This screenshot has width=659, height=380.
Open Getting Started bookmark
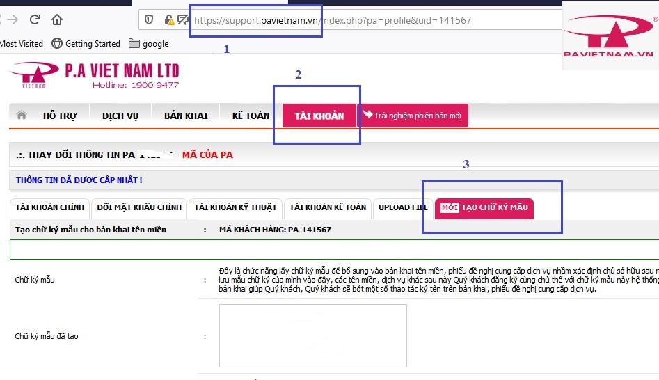[x=86, y=43]
